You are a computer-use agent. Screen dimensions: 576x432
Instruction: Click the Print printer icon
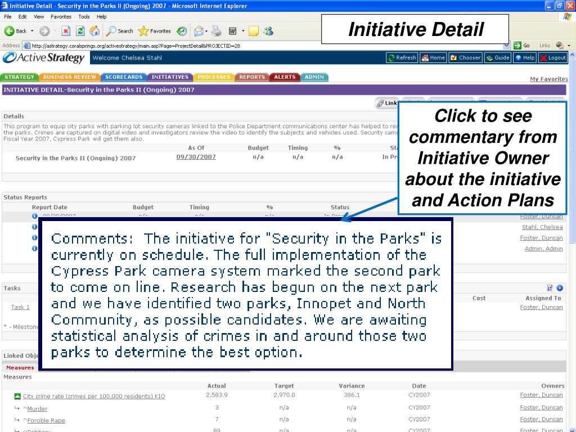pos(217,31)
